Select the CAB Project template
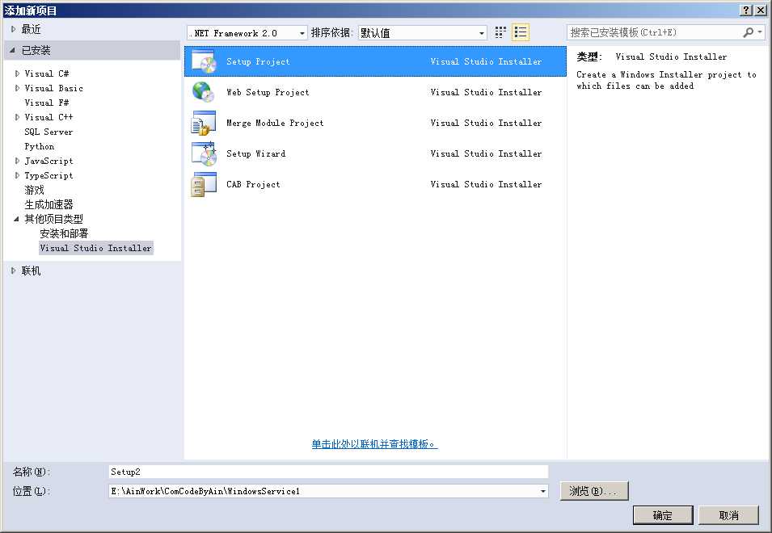The height and width of the screenshot is (533, 772). tap(375, 184)
